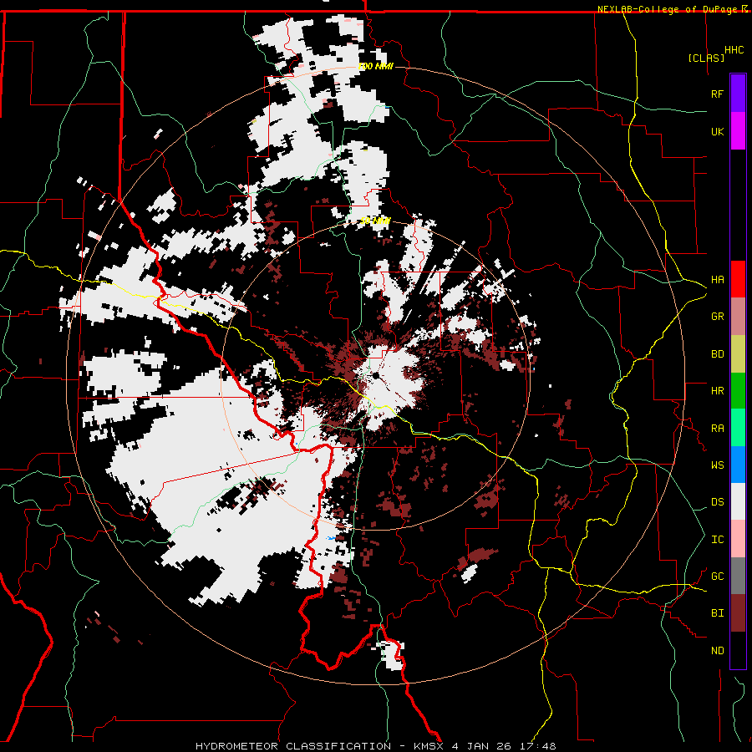Click the WS legend label
752x752 pixels.
[x=717, y=465]
